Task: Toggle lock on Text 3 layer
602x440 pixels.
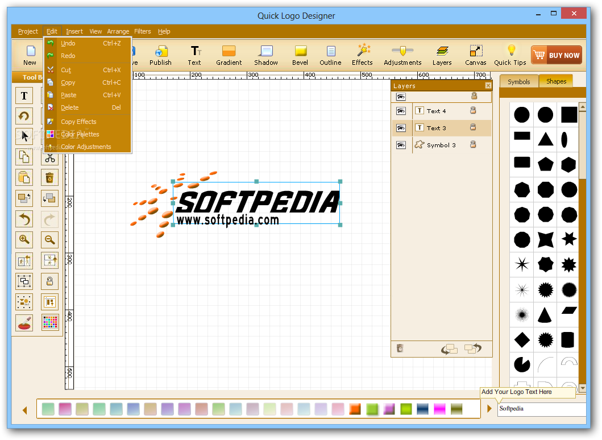Action: 473,127
